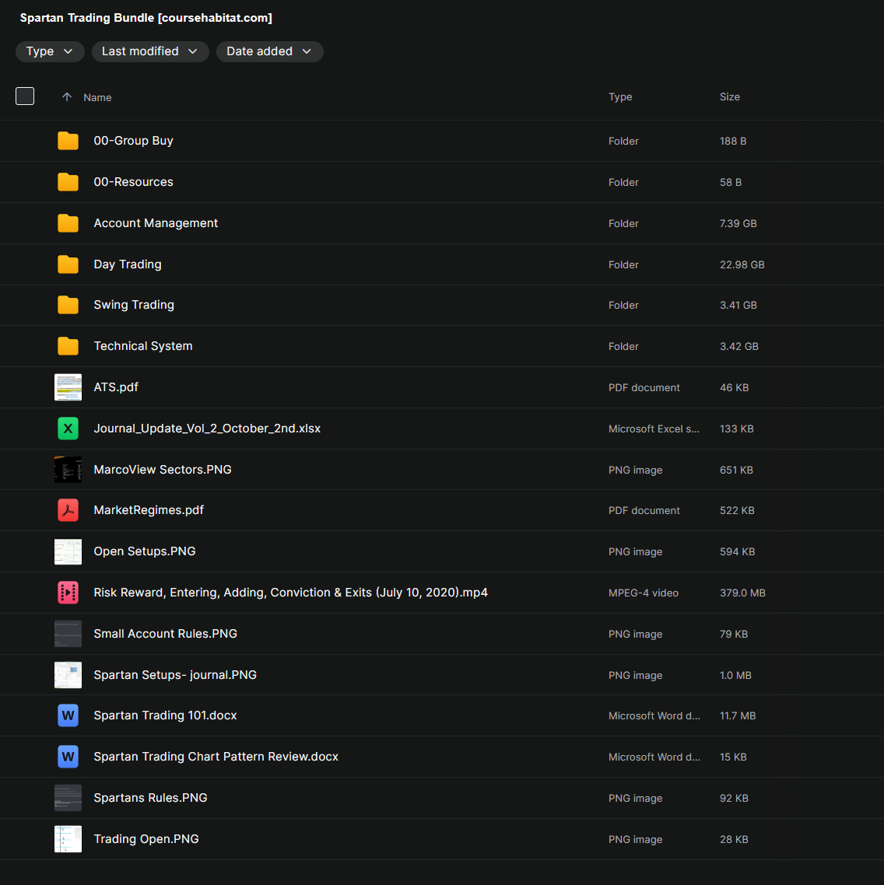Open the Last modified filter dropdown
Image resolution: width=884 pixels, height=885 pixels.
(x=150, y=51)
